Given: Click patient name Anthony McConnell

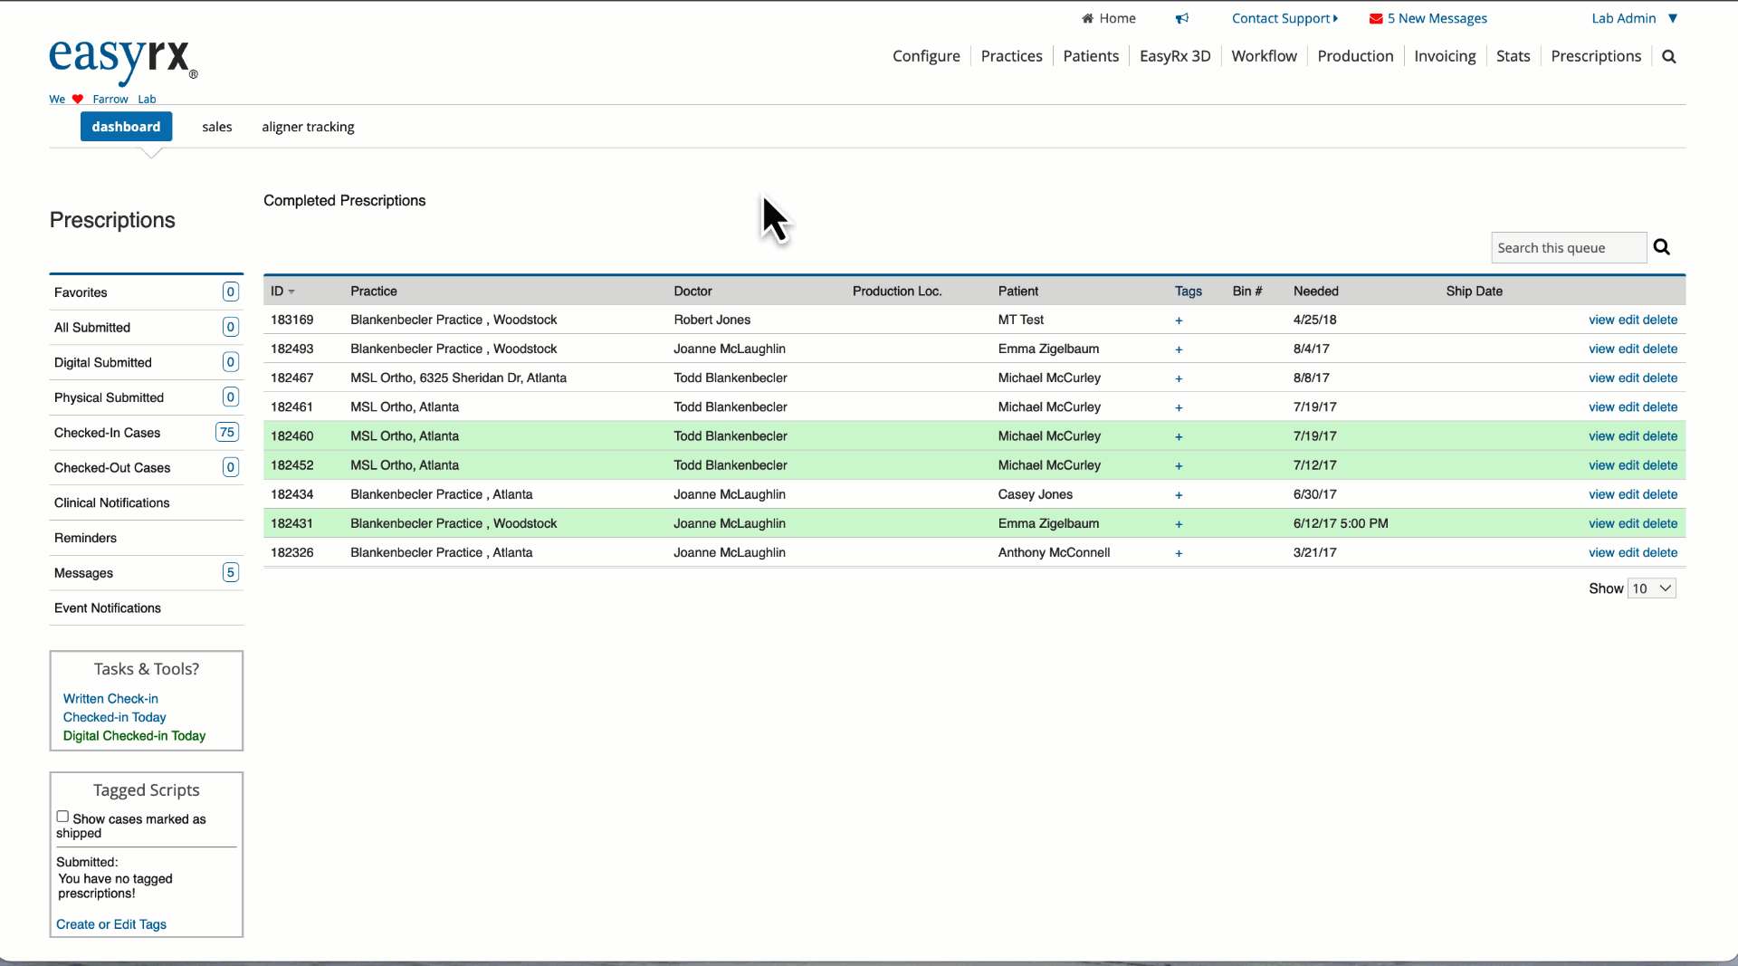Looking at the screenshot, I should tap(1054, 552).
